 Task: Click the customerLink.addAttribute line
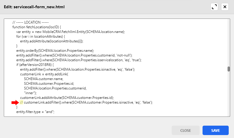pyautogui.click(x=67, y=98)
